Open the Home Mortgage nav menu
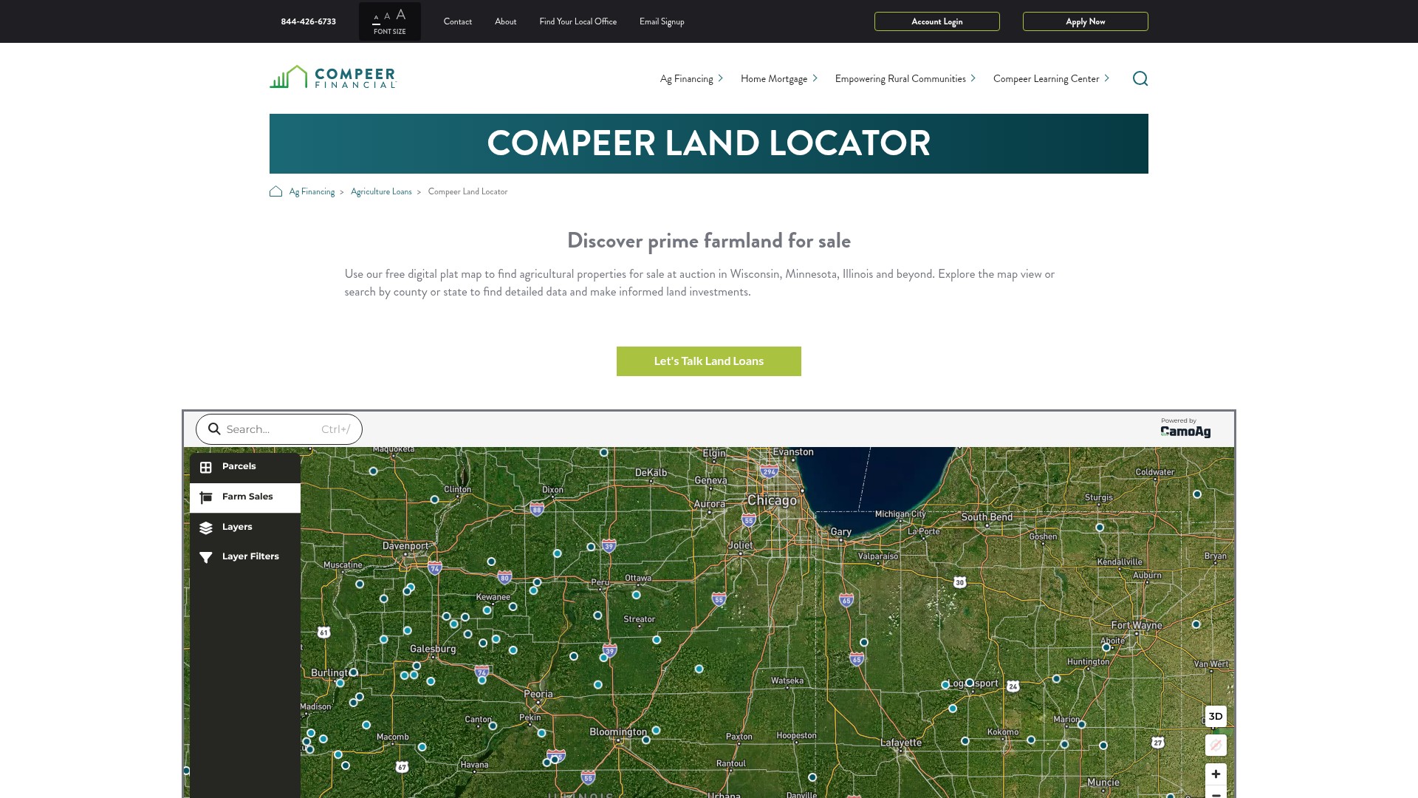 (774, 79)
